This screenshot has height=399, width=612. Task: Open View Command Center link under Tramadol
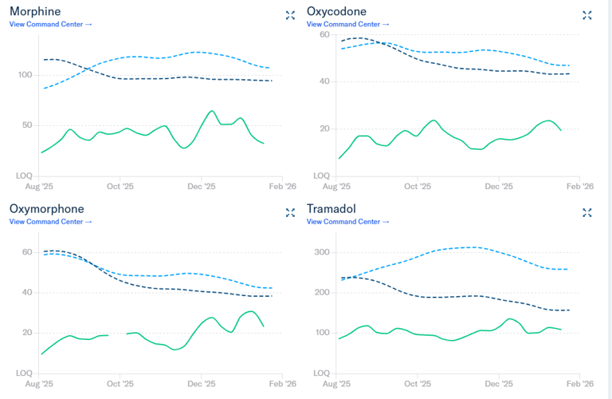click(348, 222)
